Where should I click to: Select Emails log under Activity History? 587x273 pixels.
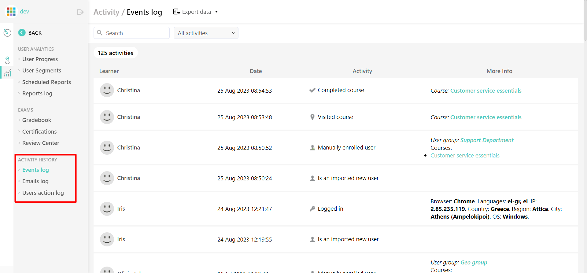[x=35, y=181]
